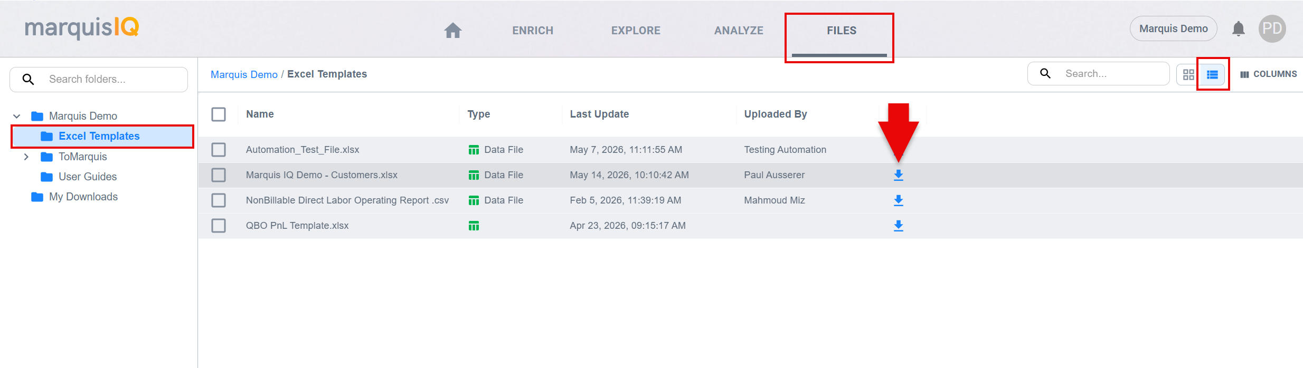Image resolution: width=1303 pixels, height=368 pixels.
Task: Sort by Name column header
Action: tap(260, 114)
